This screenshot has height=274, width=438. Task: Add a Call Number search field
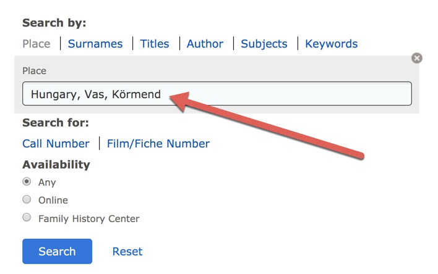pyautogui.click(x=56, y=144)
